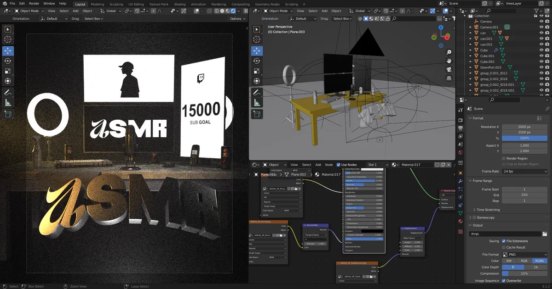The height and width of the screenshot is (289, 552).
Task: Click the /tmp\ output path field
Action: click(x=505, y=234)
